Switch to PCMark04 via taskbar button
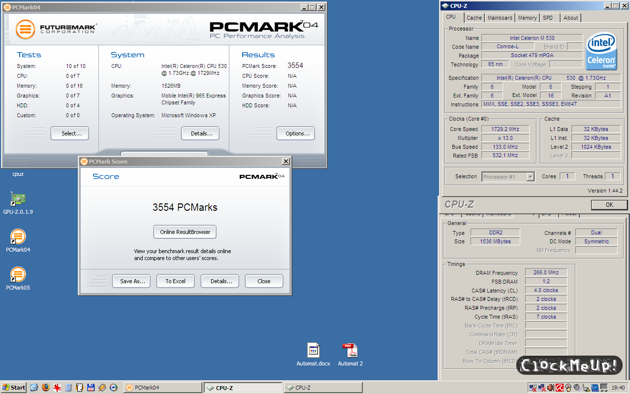The width and height of the screenshot is (630, 394). 162,388
